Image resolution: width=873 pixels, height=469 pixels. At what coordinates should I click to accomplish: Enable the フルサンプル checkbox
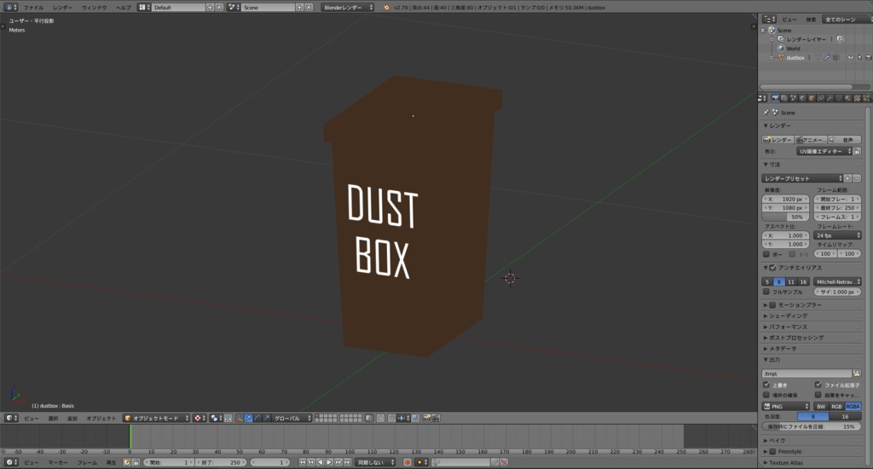pyautogui.click(x=766, y=292)
